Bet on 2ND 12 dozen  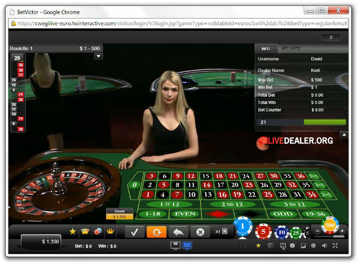coord(232,204)
